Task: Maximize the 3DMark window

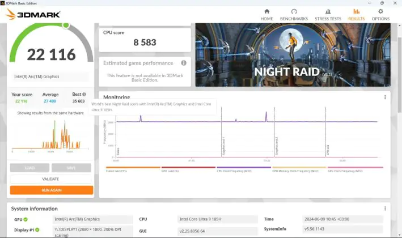Action: [x=382, y=3]
